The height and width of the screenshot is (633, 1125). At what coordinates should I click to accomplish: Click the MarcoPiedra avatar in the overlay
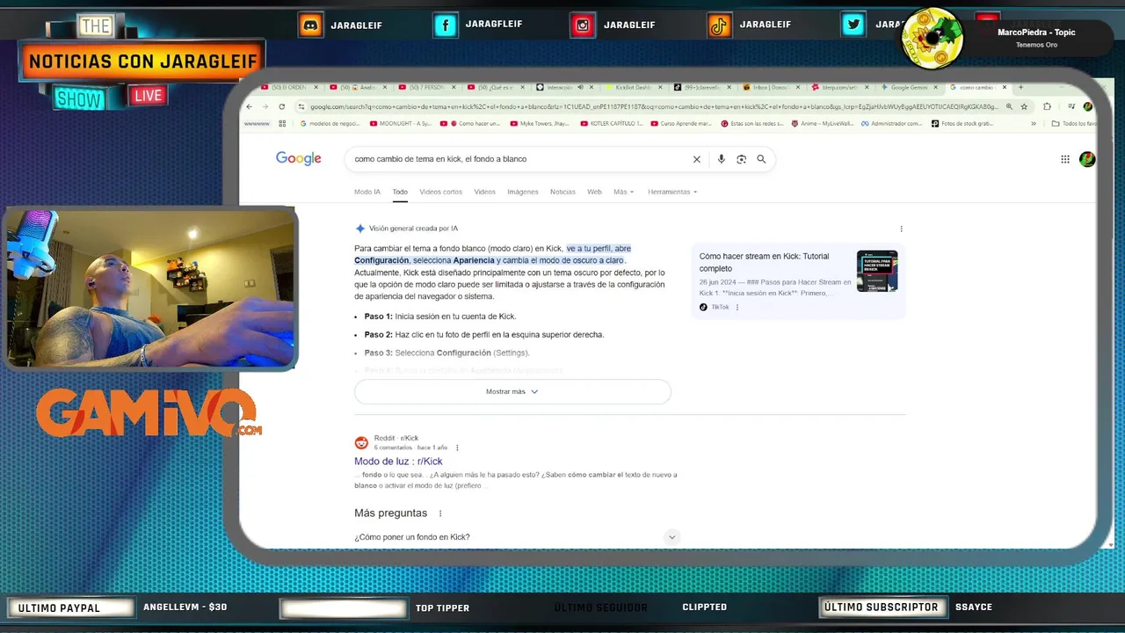tap(933, 39)
